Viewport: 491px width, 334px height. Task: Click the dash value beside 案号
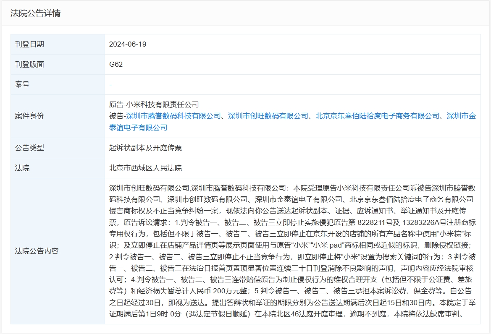coord(110,85)
